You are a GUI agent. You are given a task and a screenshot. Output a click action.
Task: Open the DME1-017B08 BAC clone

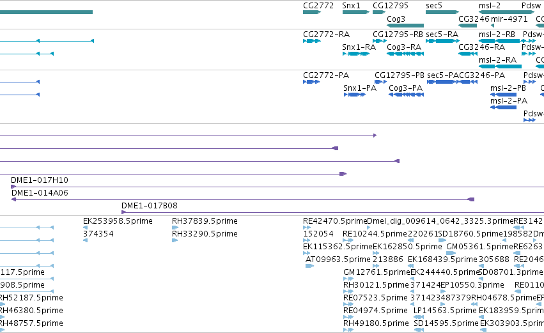pyautogui.click(x=332, y=212)
